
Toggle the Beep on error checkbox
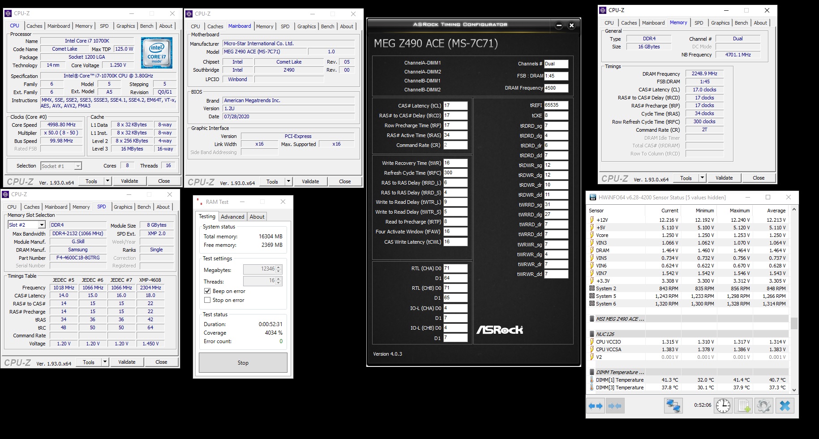coord(207,291)
